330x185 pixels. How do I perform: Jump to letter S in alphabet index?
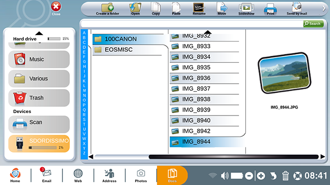click(x=84, y=120)
